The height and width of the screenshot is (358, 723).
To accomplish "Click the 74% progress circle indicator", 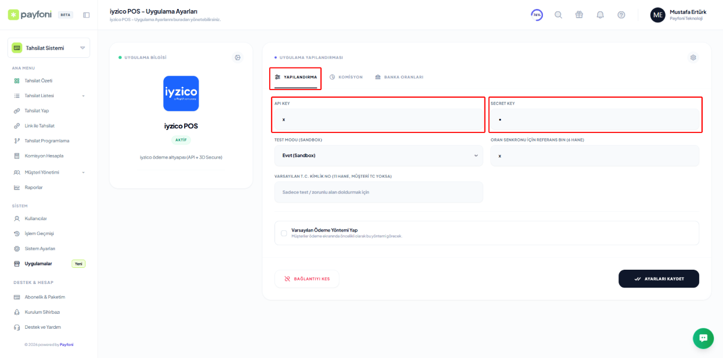I will (x=536, y=14).
